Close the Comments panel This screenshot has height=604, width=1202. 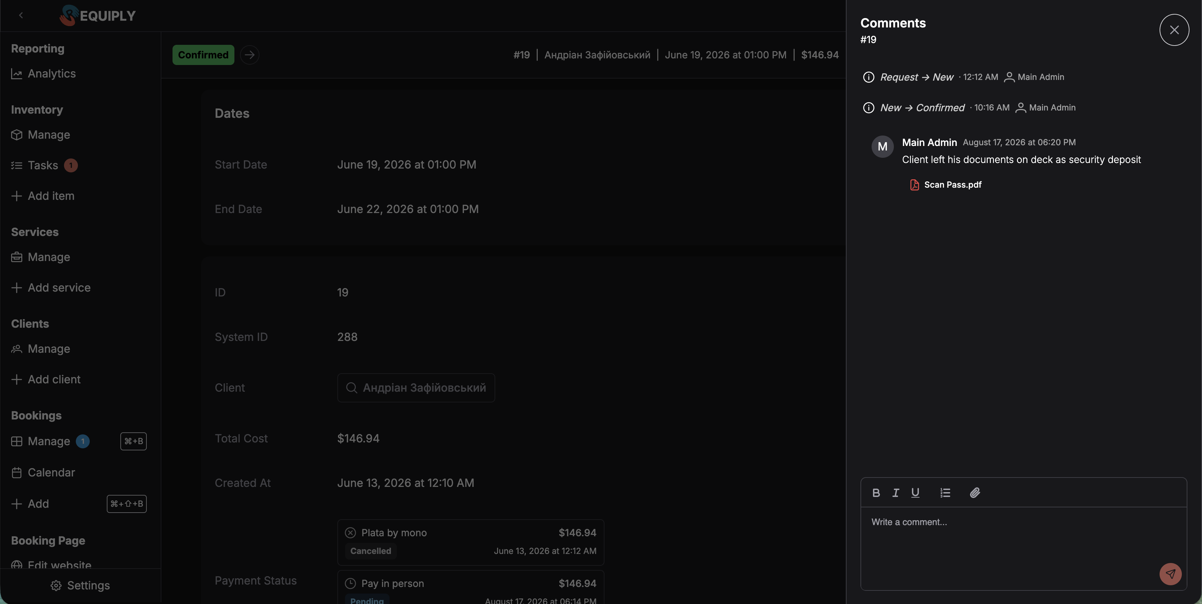coord(1174,30)
